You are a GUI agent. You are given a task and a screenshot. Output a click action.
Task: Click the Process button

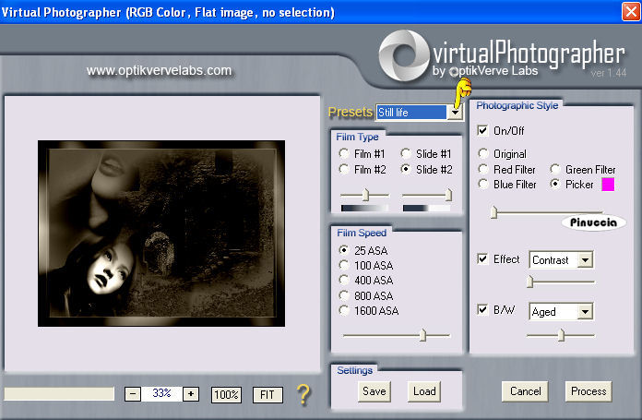pyautogui.click(x=588, y=391)
